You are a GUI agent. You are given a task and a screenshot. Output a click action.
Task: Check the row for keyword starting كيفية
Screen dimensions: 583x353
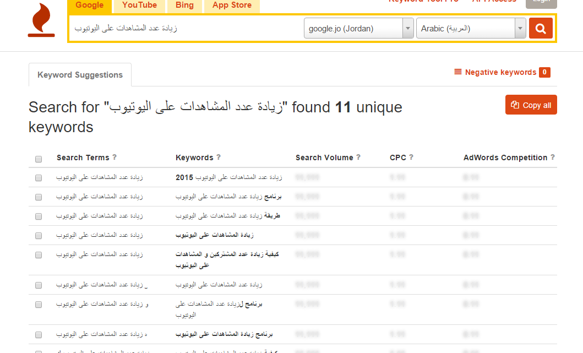point(39,255)
